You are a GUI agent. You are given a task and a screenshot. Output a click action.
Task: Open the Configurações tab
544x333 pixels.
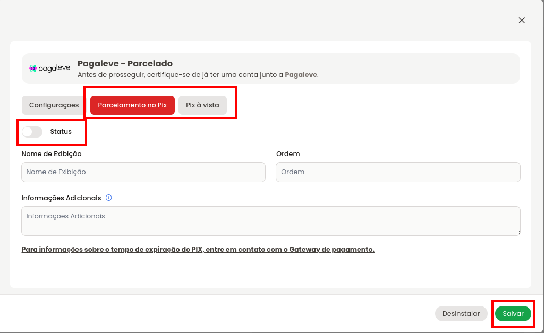point(54,105)
